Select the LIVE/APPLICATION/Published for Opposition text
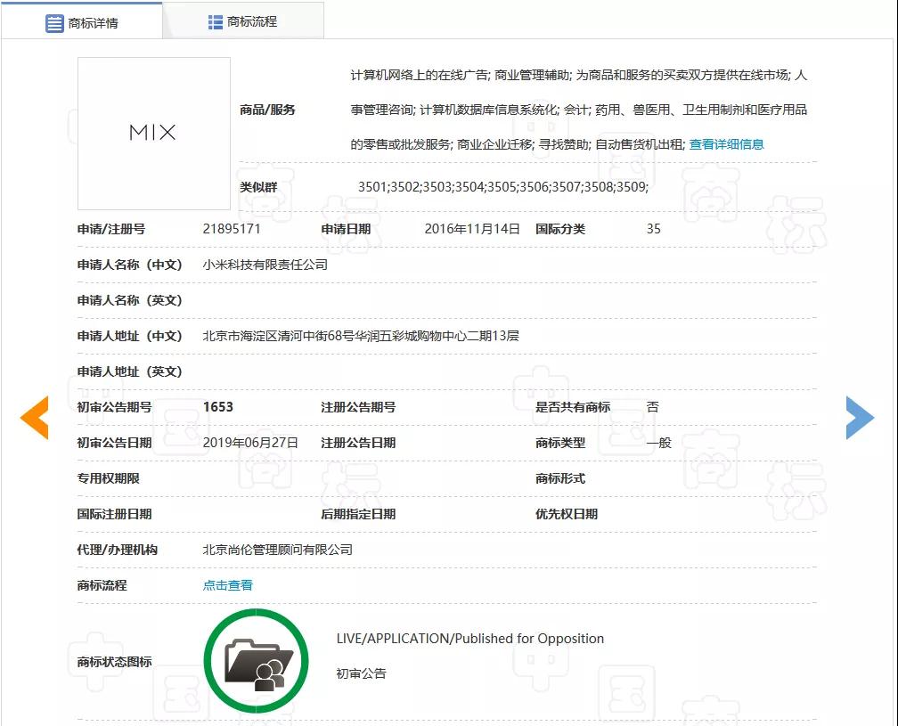This screenshot has width=898, height=726. click(470, 639)
